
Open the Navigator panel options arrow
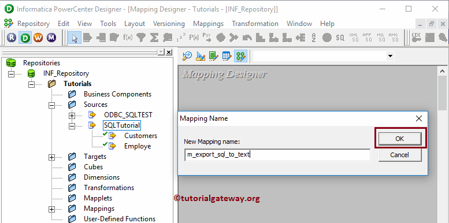161,52
